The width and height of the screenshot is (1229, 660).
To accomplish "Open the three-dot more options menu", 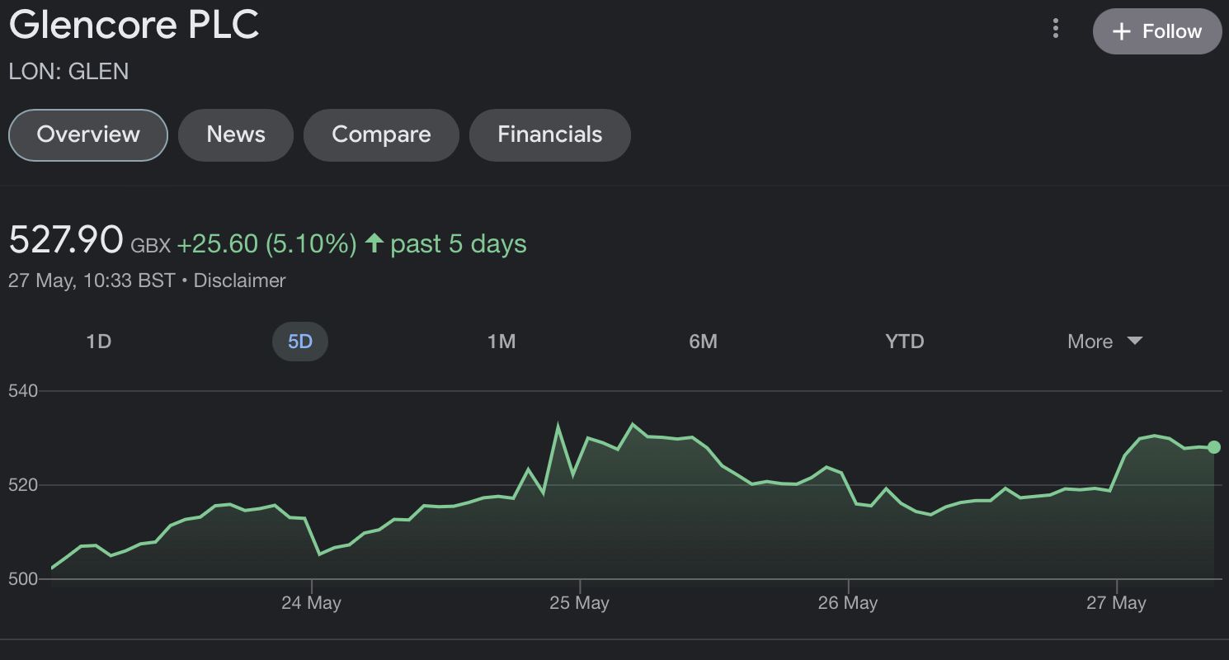I will pos(1055,29).
